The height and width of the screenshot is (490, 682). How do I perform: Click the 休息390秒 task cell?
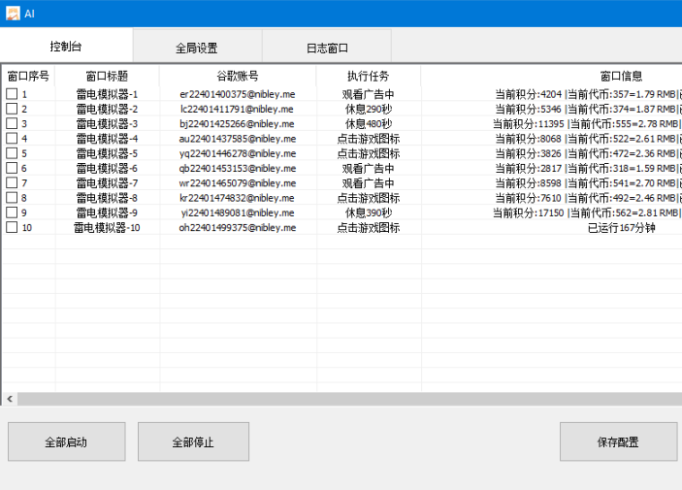click(369, 212)
